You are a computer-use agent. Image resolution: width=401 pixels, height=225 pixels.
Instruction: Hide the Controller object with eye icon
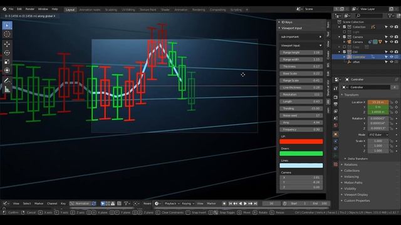coord(391,57)
